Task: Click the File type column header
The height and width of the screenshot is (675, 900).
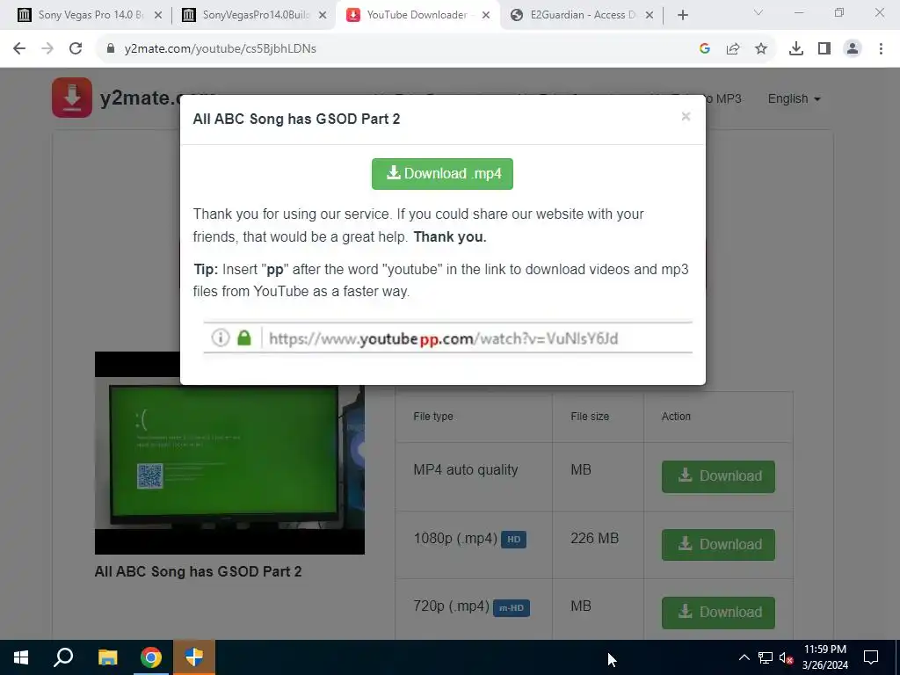Action: click(x=433, y=417)
